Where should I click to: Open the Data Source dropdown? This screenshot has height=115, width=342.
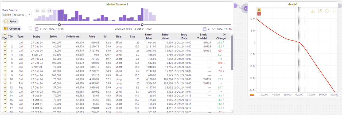point(17,15)
